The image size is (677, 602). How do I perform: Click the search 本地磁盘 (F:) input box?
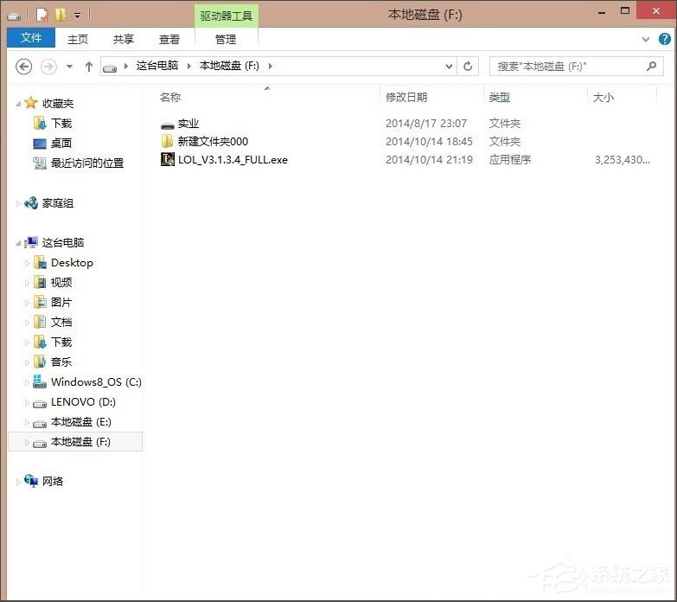tap(566, 67)
